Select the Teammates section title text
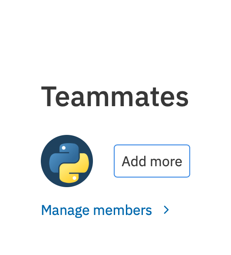231x255 pixels. (115, 97)
